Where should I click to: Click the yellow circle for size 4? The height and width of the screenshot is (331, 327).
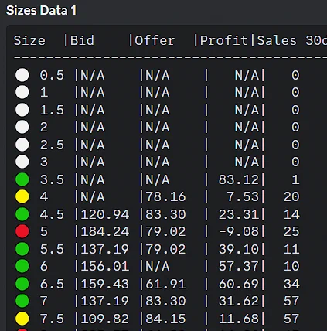(22, 196)
